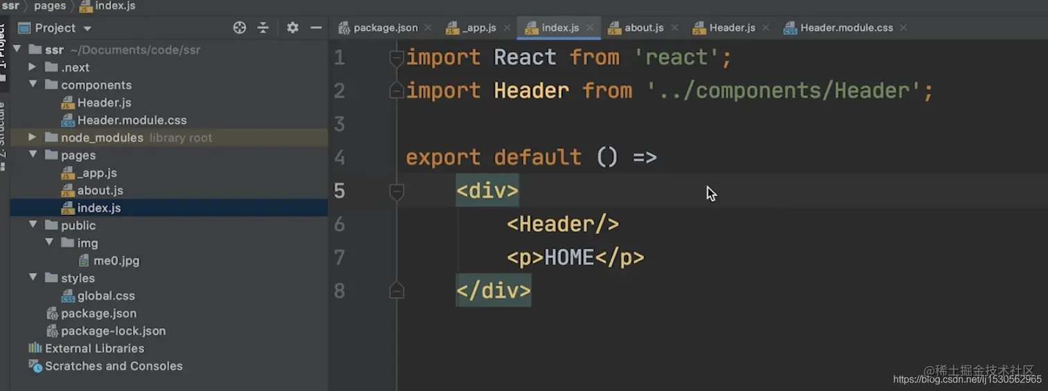Close the index.js tab
Image resolution: width=1048 pixels, height=391 pixels.
pyautogui.click(x=589, y=28)
